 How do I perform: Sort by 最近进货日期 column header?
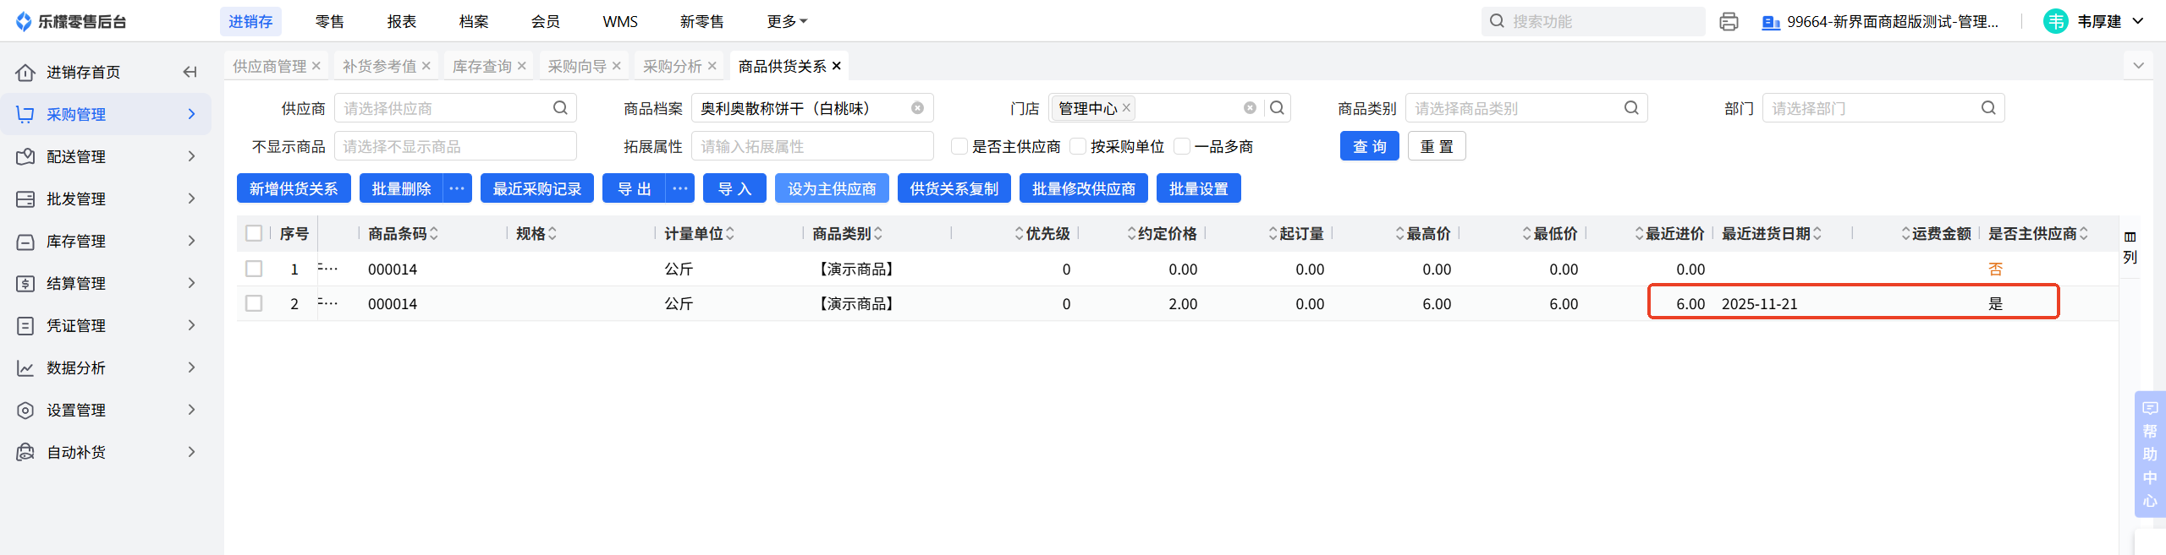click(1772, 233)
